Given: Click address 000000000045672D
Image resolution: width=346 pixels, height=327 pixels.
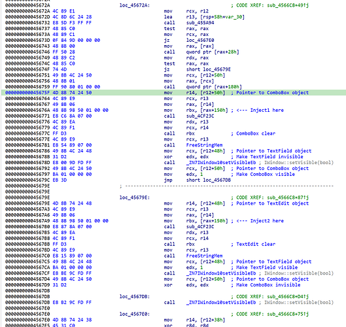Looking at the screenshot, I should pyautogui.click(x=27, y=17).
